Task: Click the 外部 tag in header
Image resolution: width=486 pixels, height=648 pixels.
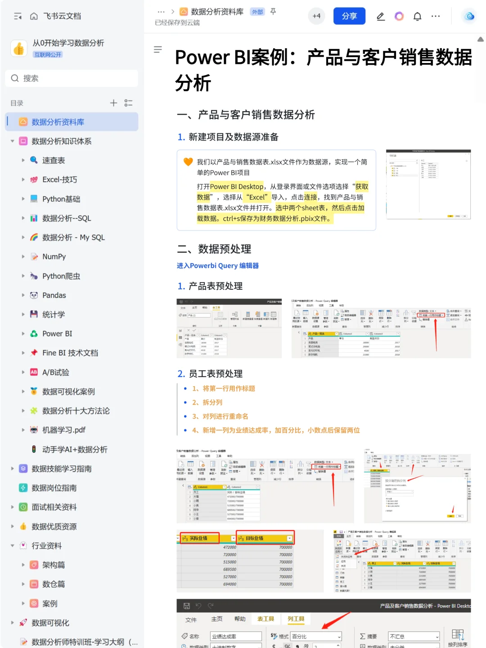Action: [x=257, y=12]
